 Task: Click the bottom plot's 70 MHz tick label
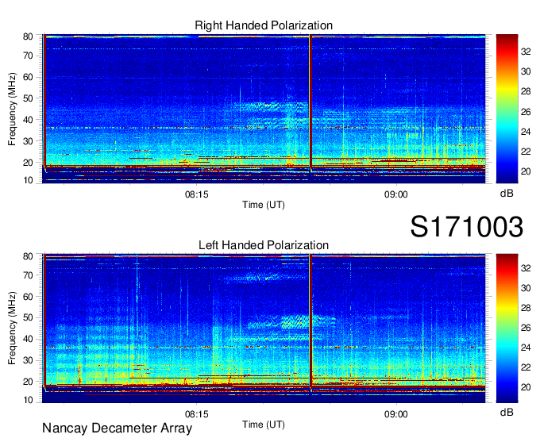[x=28, y=275]
